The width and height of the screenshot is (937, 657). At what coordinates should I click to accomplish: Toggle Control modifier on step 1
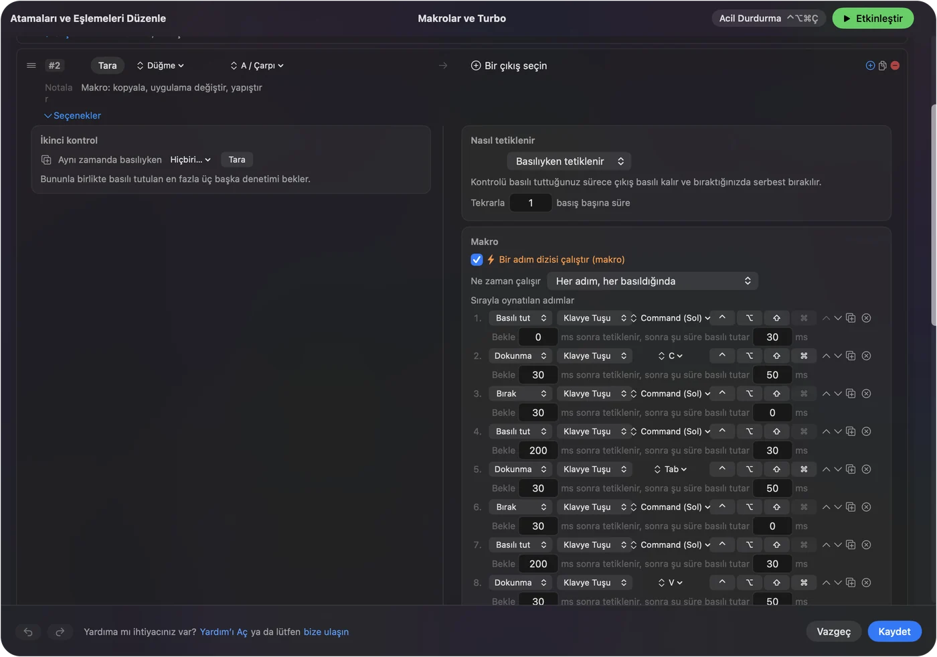pos(722,318)
